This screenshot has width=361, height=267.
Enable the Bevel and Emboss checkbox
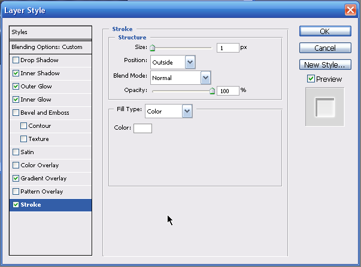(16, 112)
